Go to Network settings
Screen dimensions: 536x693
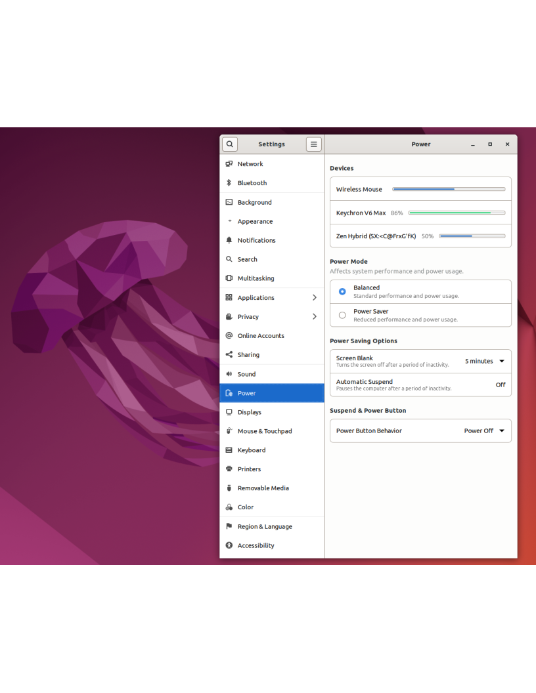tap(271, 164)
